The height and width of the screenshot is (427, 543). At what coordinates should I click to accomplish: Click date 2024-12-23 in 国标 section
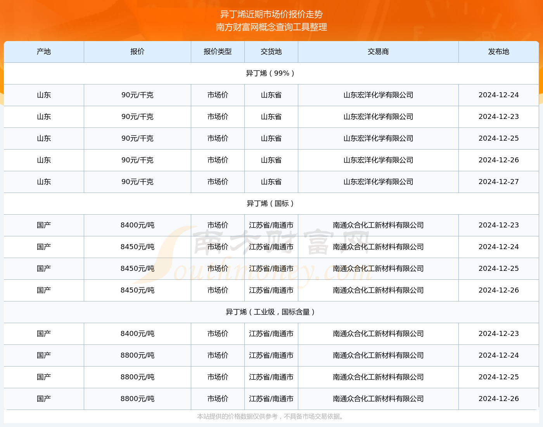click(x=499, y=225)
